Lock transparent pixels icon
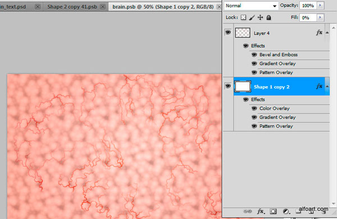This screenshot has width=337, height=219. (x=243, y=17)
